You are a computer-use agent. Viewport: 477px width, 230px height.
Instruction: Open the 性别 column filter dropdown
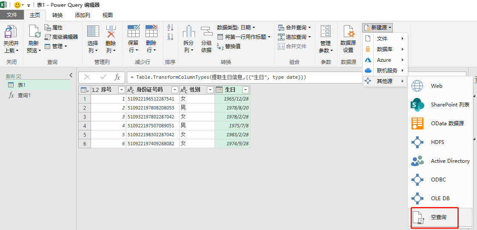point(210,90)
